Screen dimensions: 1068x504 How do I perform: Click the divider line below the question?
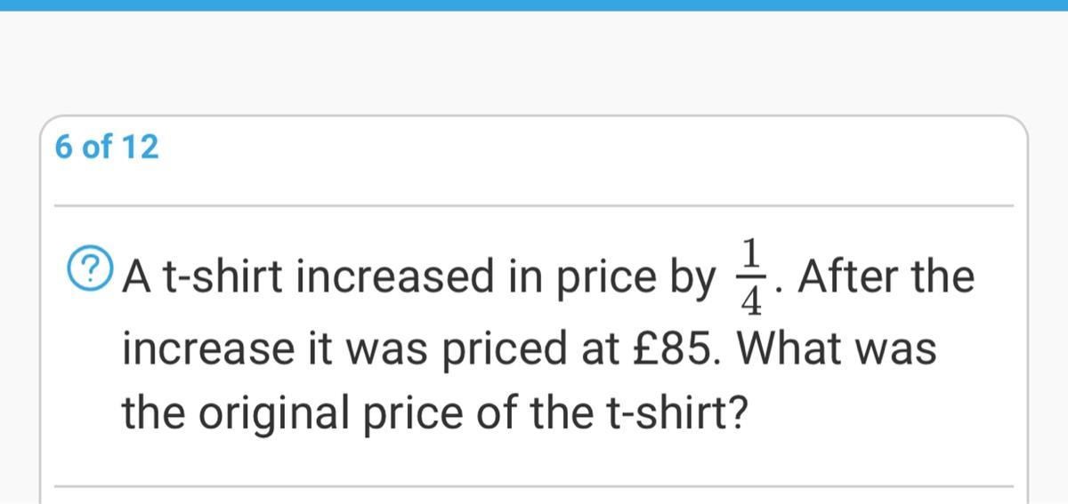(534, 486)
